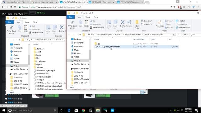
Task: Open Installed button dropdown arrow on left asset
Action: tap(57, 95)
